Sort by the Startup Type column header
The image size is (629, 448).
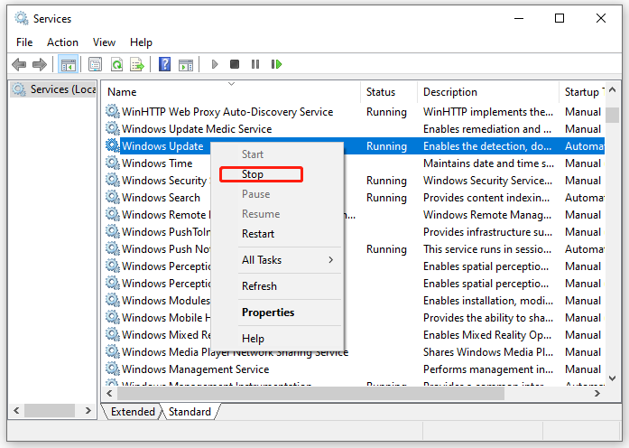point(582,92)
